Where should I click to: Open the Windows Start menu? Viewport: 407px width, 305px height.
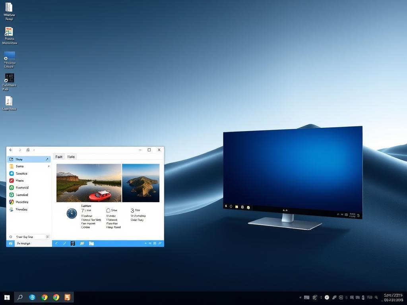(x=7, y=297)
